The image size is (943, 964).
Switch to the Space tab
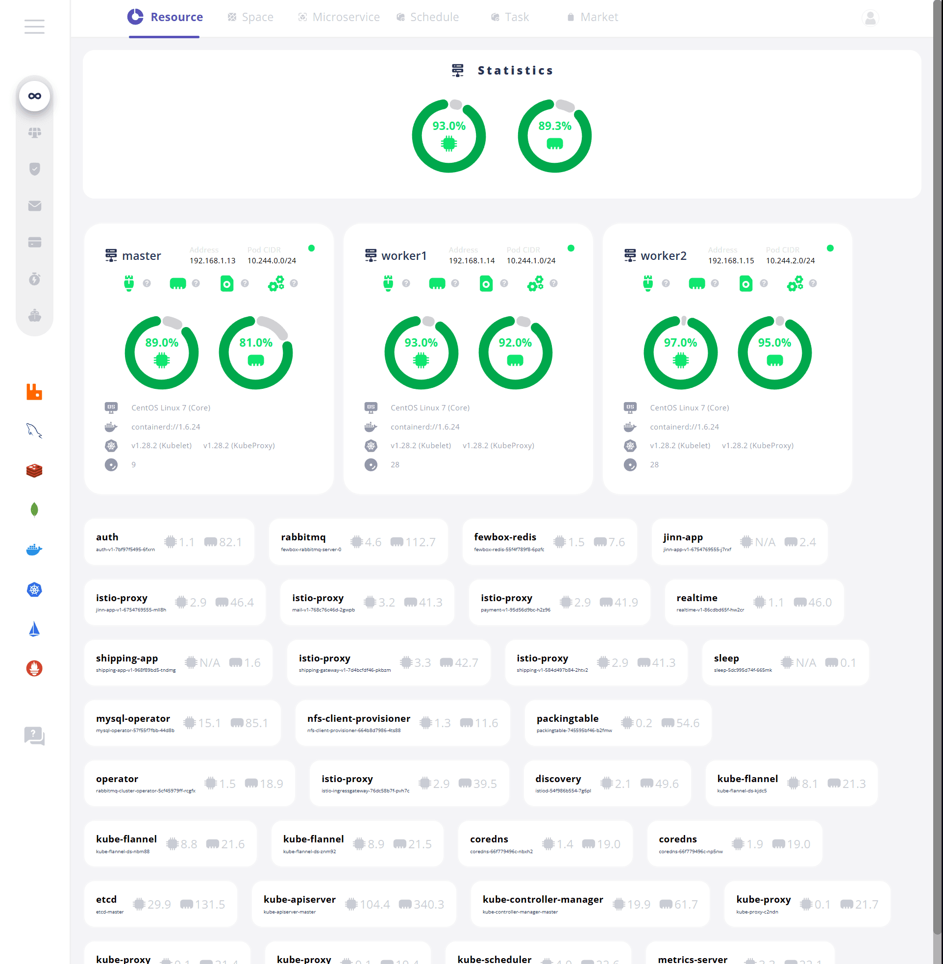click(x=250, y=17)
